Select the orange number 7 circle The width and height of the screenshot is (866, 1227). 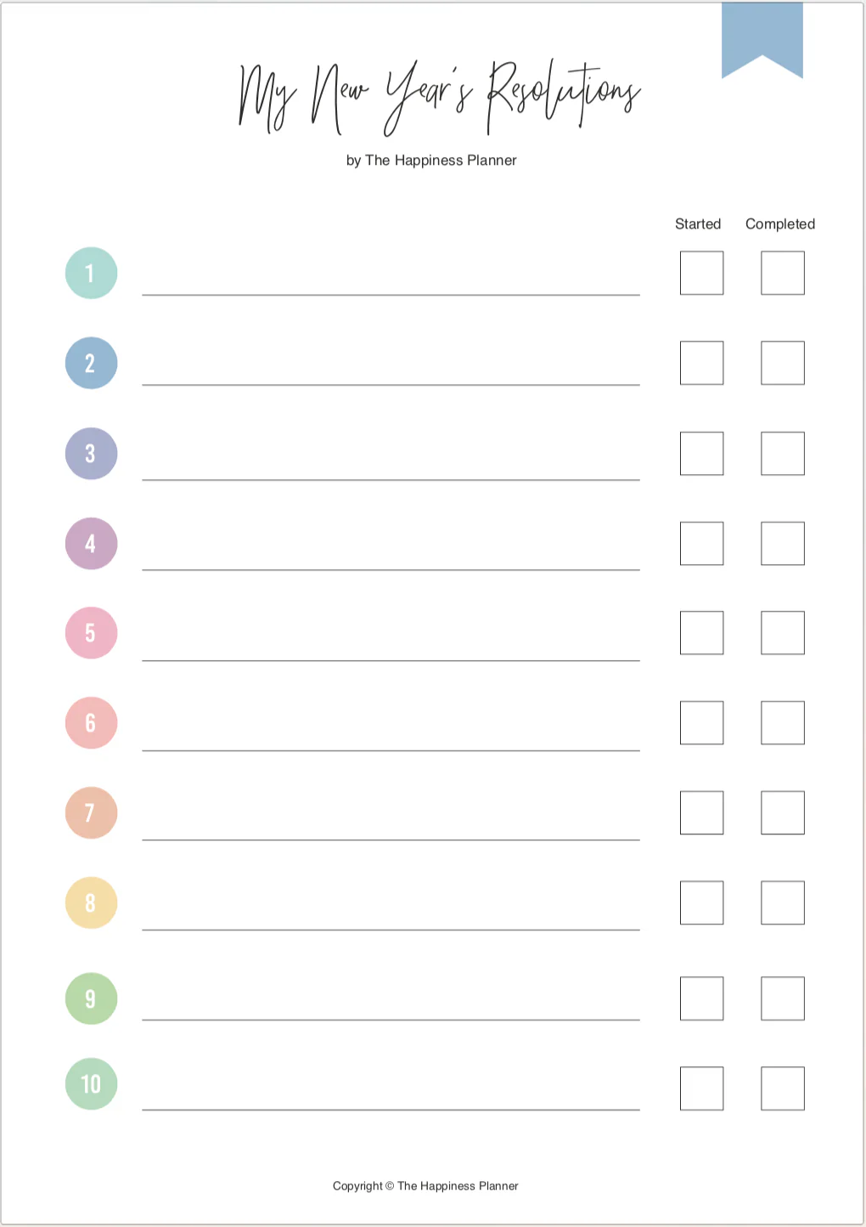(91, 812)
